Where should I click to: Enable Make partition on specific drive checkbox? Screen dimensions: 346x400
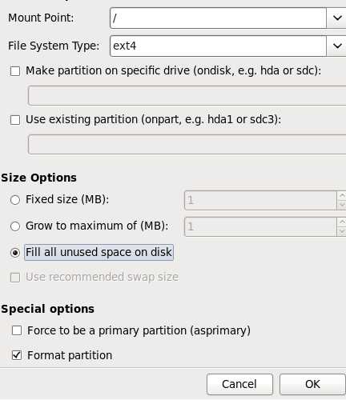coord(15,71)
